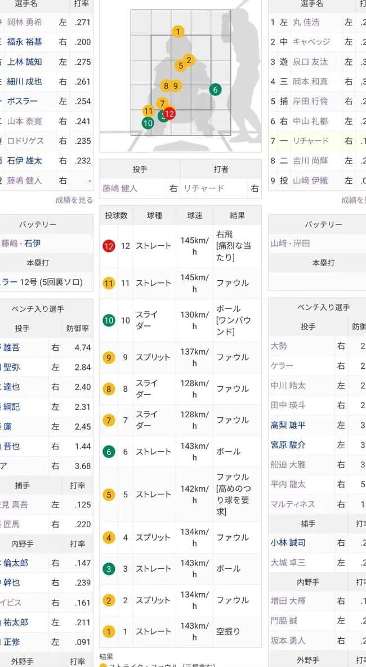Click green pitch marker 6 outside the zone
Viewport: 366px width, 667px height.
[215, 89]
